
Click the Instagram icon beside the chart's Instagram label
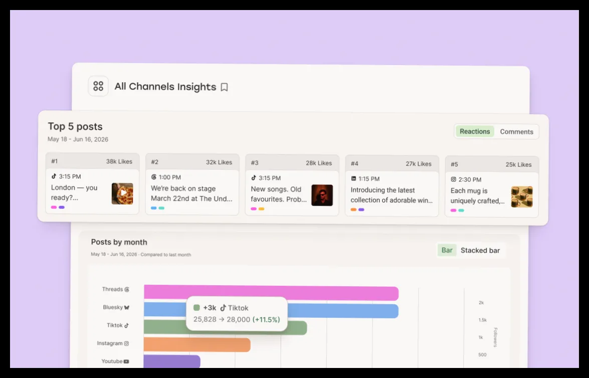coord(127,343)
